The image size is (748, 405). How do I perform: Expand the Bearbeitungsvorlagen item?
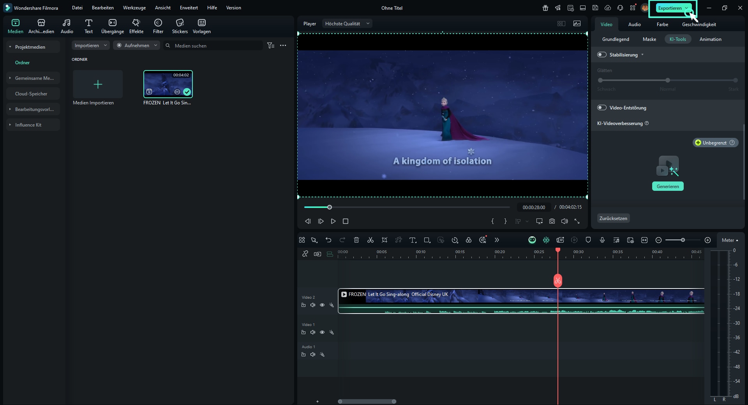pyautogui.click(x=10, y=109)
